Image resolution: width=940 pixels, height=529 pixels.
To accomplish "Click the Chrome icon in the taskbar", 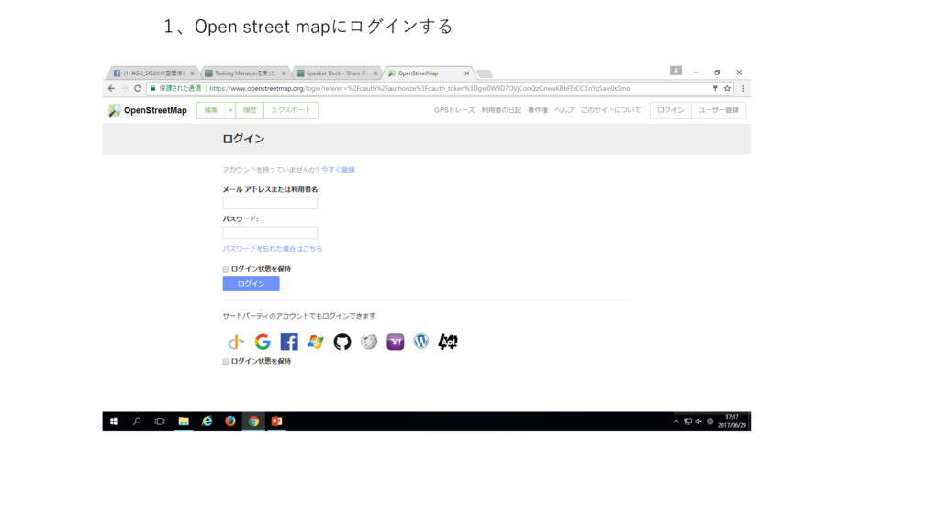I will [x=253, y=422].
